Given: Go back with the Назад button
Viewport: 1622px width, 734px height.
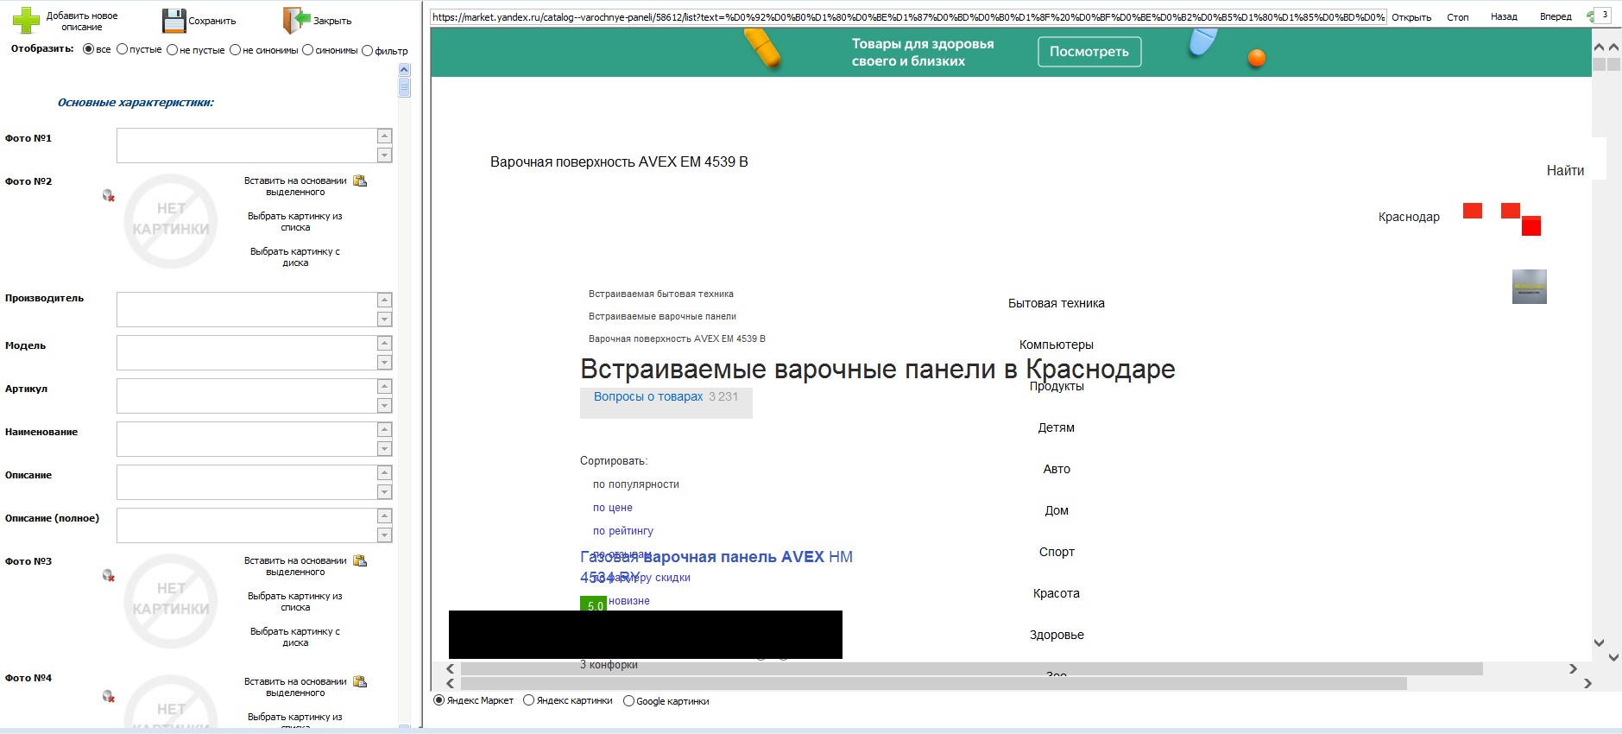Looking at the screenshot, I should [x=1504, y=16].
